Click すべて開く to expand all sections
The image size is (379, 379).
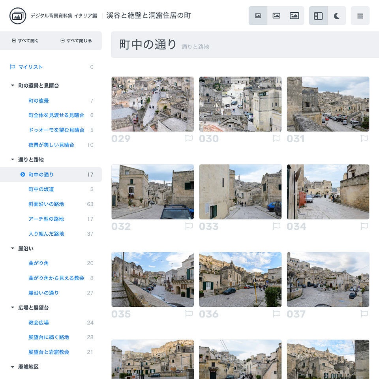pyautogui.click(x=24, y=41)
